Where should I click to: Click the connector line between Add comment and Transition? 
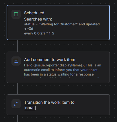coord(17,89)
